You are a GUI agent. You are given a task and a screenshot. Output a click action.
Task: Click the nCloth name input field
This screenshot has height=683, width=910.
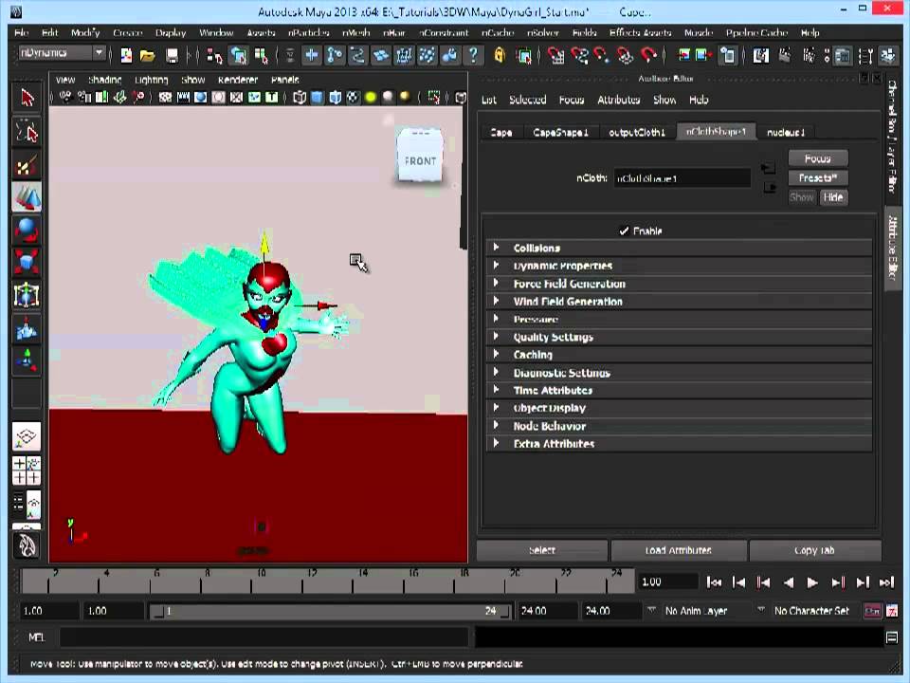tap(682, 178)
